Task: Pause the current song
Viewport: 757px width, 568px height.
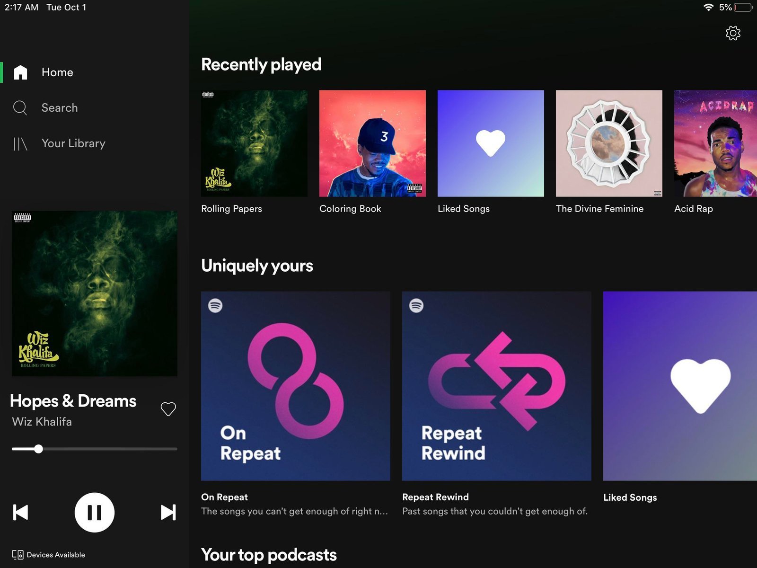Action: click(x=95, y=512)
